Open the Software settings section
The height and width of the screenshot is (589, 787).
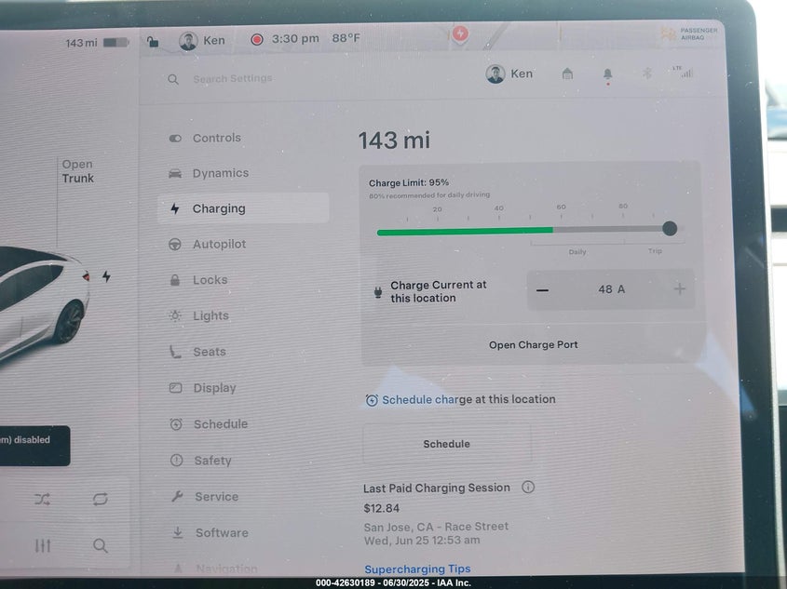(x=221, y=532)
